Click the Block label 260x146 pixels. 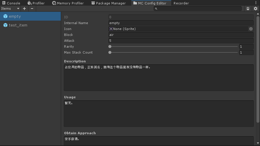coord(68,35)
